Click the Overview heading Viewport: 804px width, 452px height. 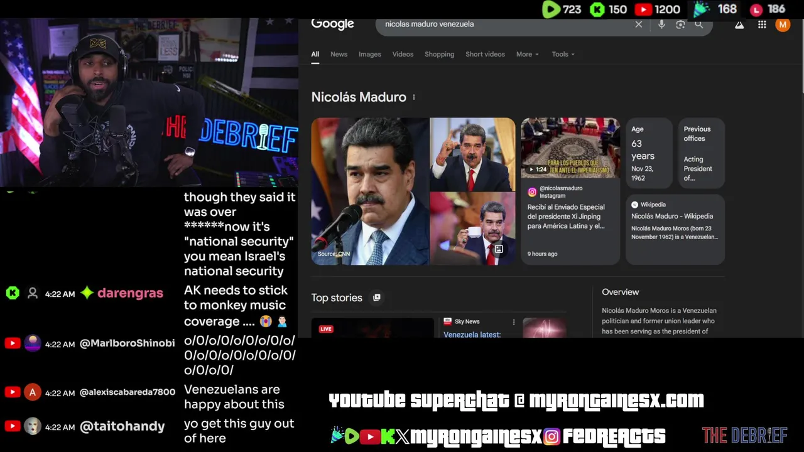point(620,292)
